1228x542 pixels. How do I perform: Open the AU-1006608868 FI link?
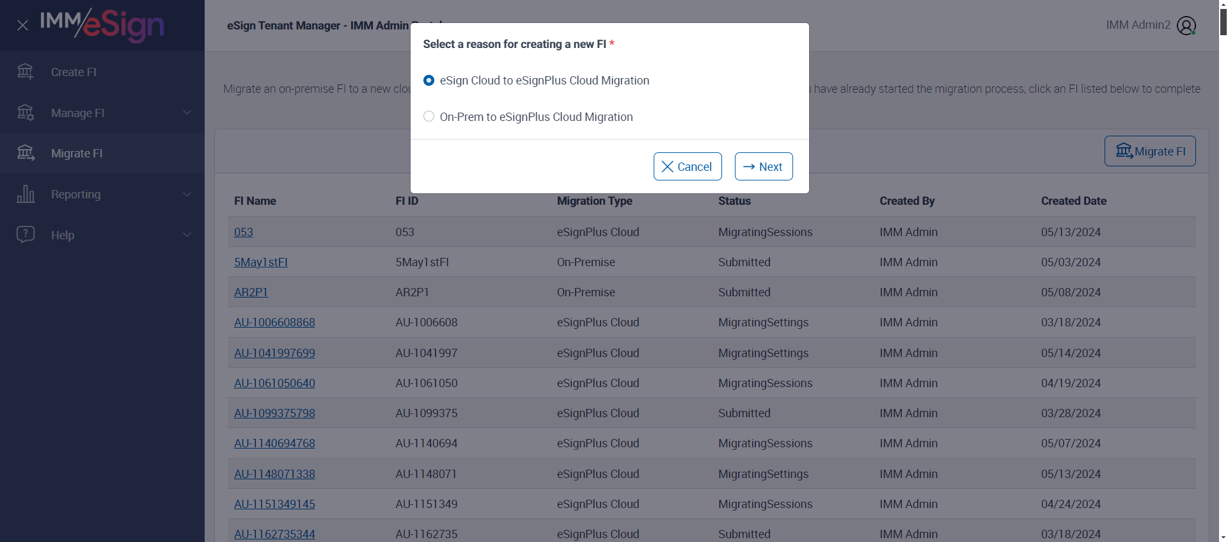274,323
